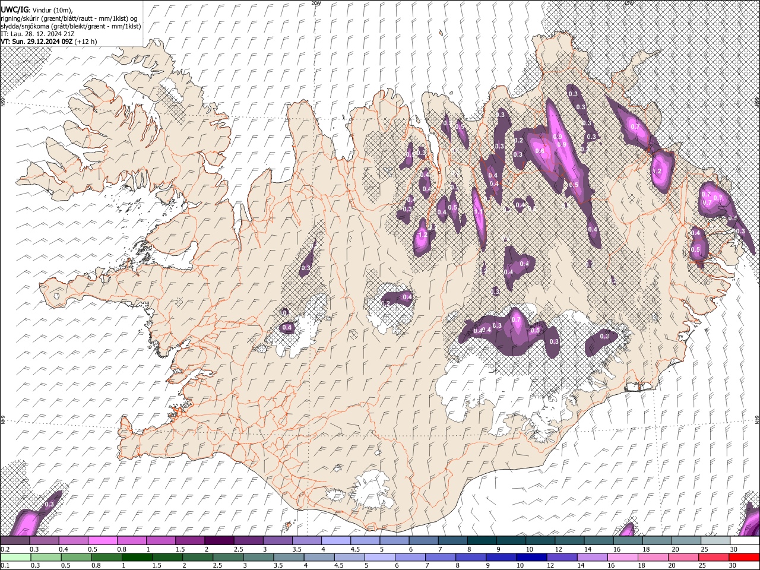Pick the darkest green rain swatch between 1 and 1.5

click(137, 558)
